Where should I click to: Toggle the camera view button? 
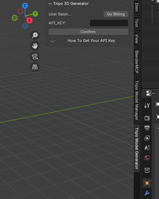coord(35,56)
